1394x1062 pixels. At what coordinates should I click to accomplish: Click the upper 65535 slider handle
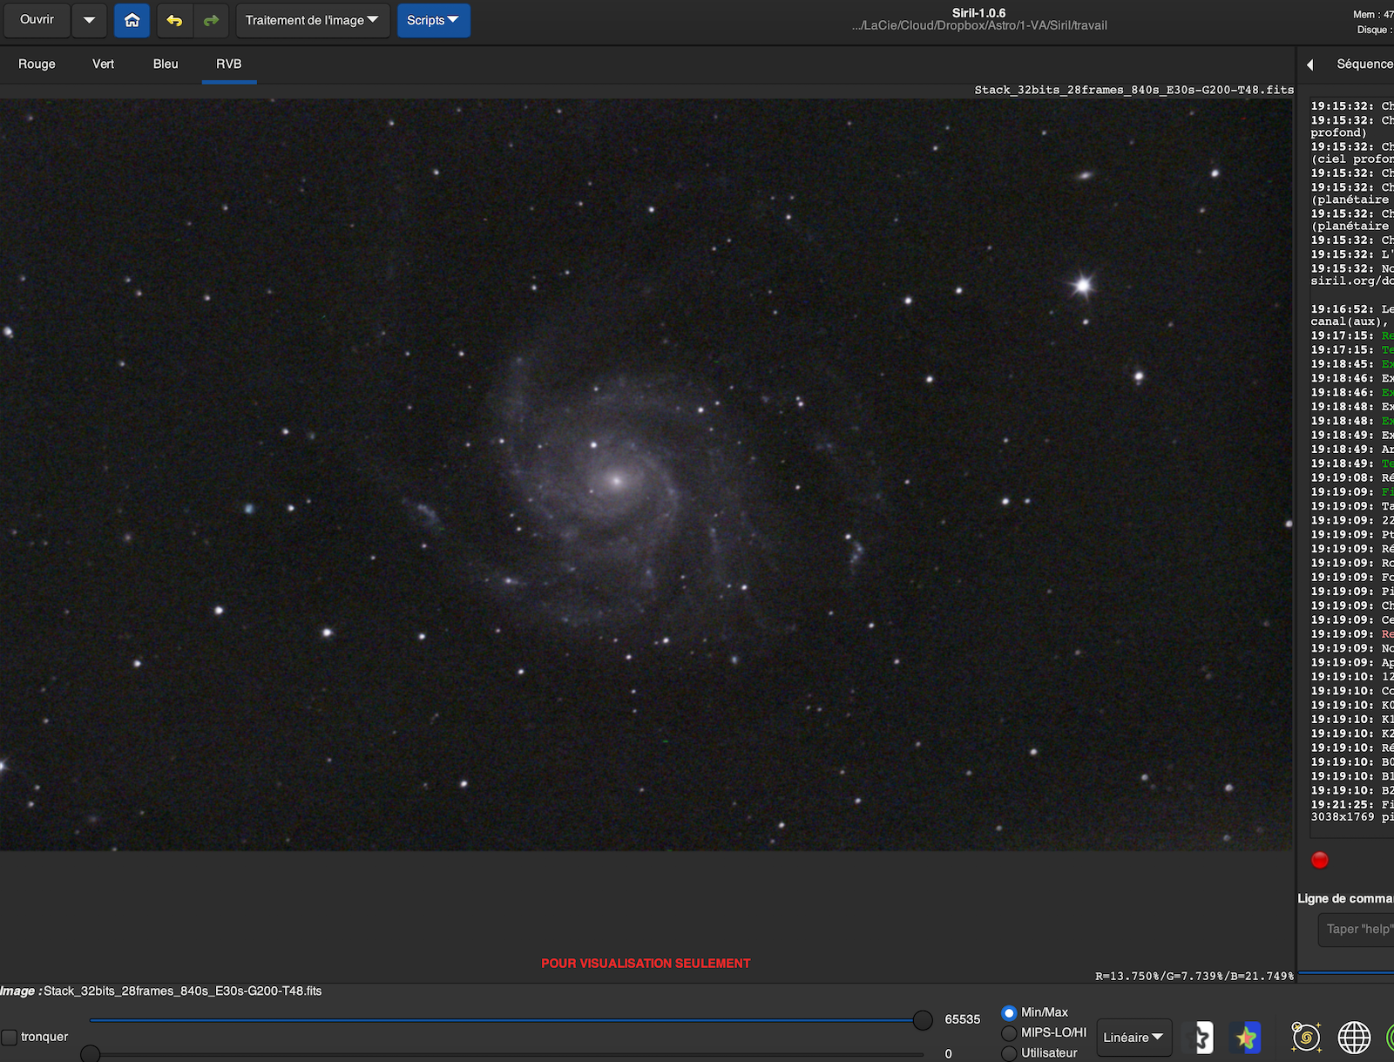tap(923, 1019)
